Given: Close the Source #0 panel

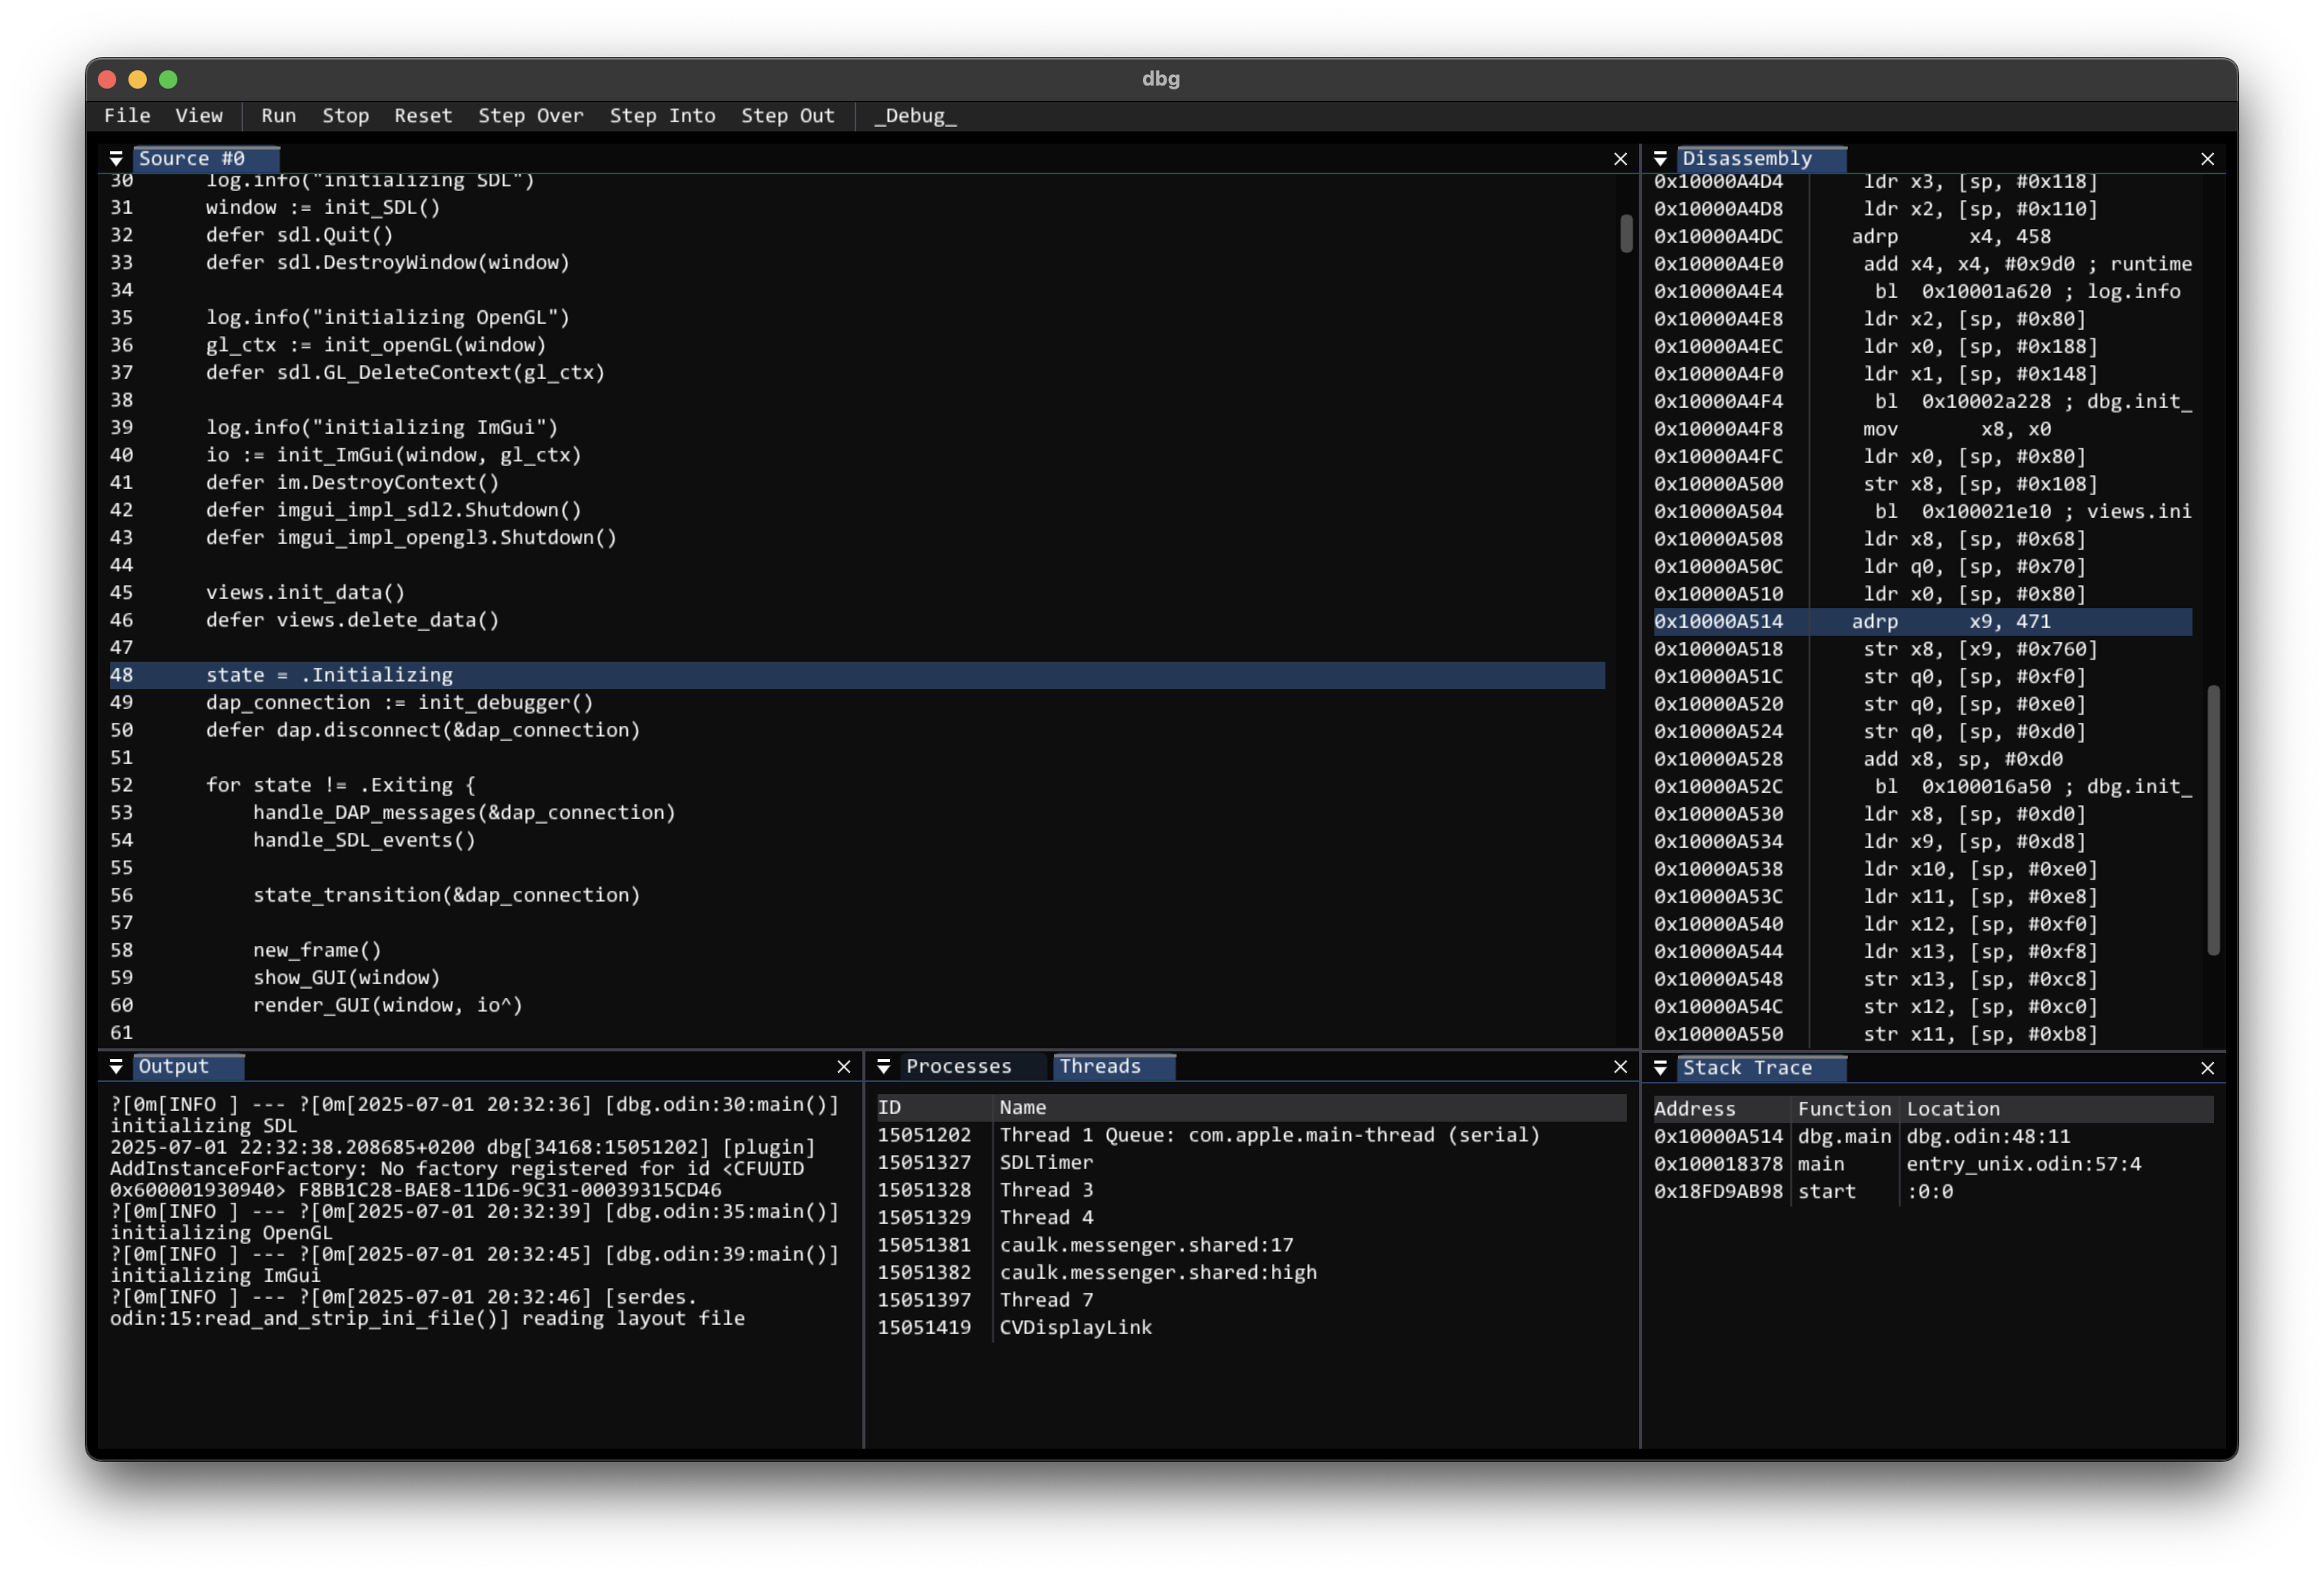Looking at the screenshot, I should [x=1621, y=159].
